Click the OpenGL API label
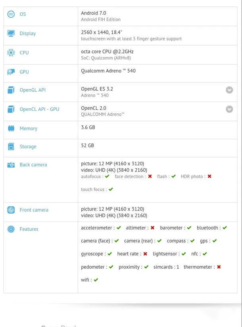This screenshot has width=242, height=327. pyautogui.click(x=33, y=90)
